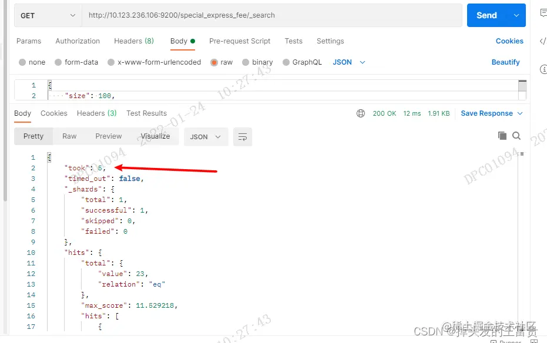Toggle the wrap lines icon
The width and height of the screenshot is (547, 343).
pyautogui.click(x=243, y=137)
